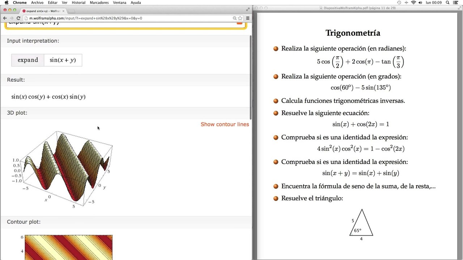Go back in Chrome
Screen dimensions: 463x260
5,18
